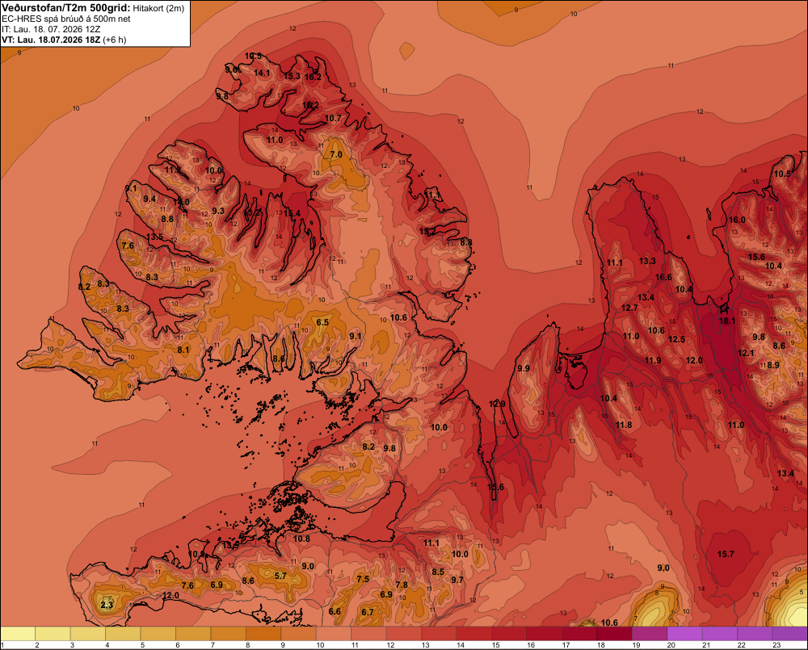Click the valid time 'VT: Lau. 18.07.2026 18Z'

(51, 40)
